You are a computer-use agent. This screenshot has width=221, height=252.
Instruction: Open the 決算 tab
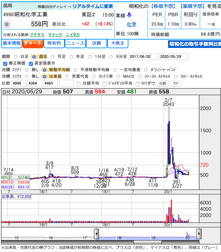96,43
